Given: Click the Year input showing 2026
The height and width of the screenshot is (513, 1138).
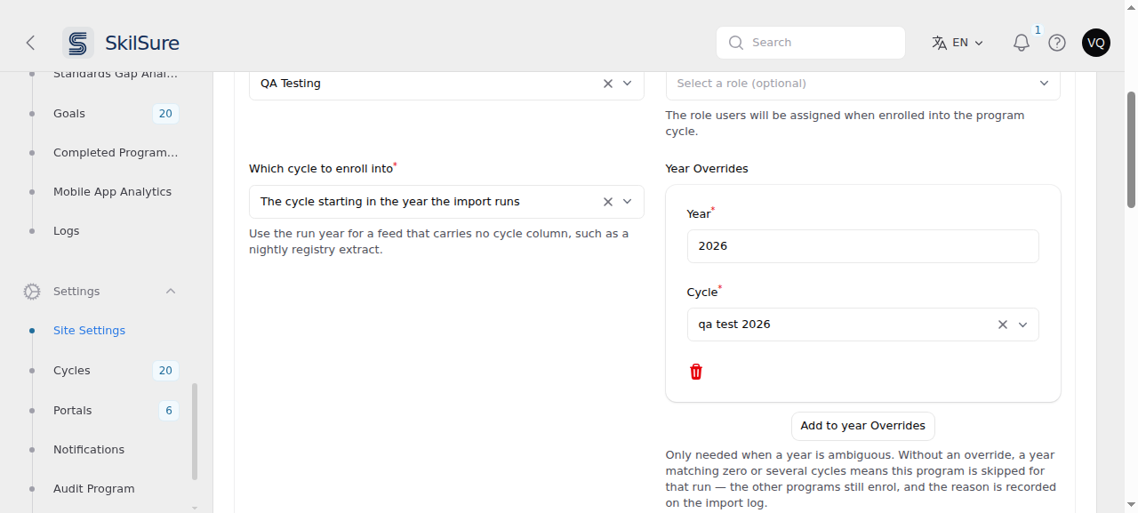Looking at the screenshot, I should click(863, 246).
